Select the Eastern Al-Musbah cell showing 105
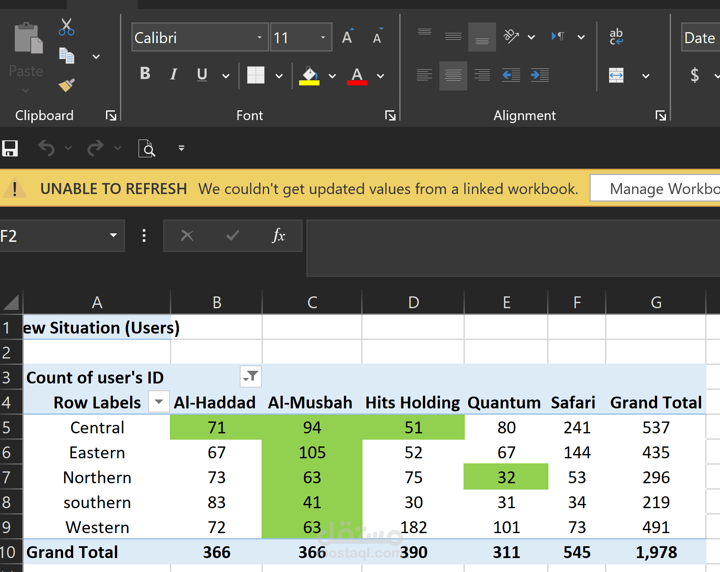720x572 pixels. point(312,452)
